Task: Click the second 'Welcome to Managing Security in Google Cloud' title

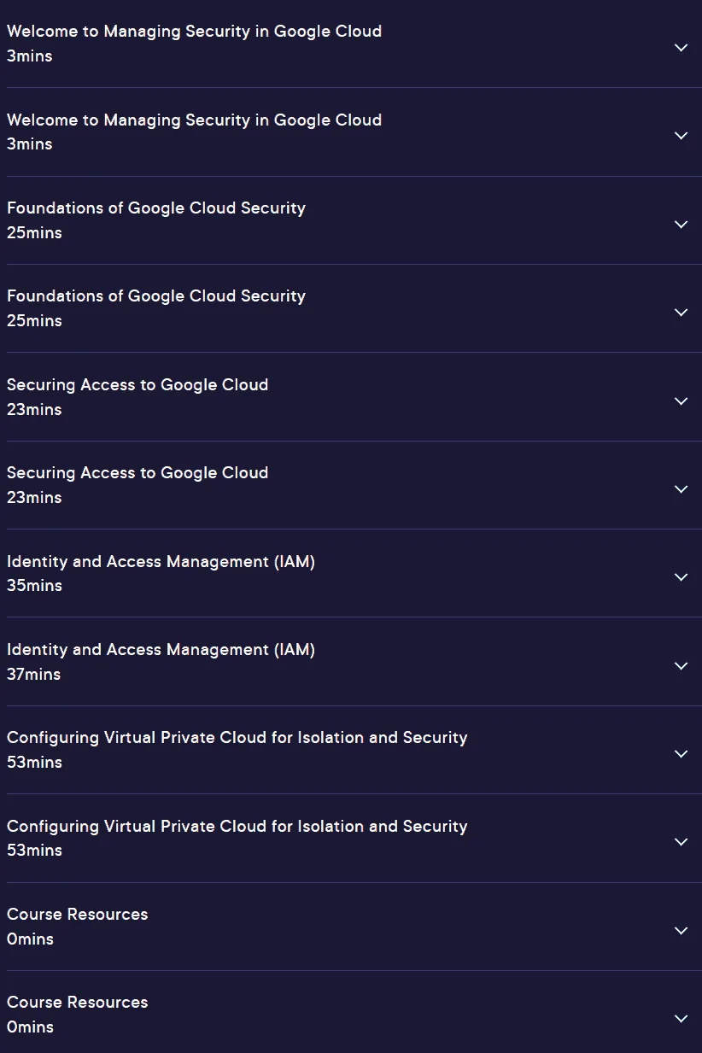Action: [x=194, y=120]
